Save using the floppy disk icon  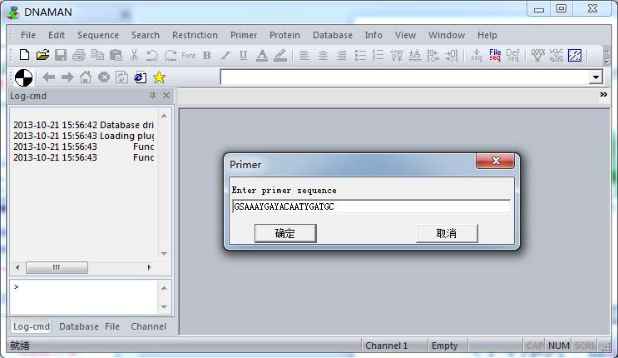(x=61, y=55)
